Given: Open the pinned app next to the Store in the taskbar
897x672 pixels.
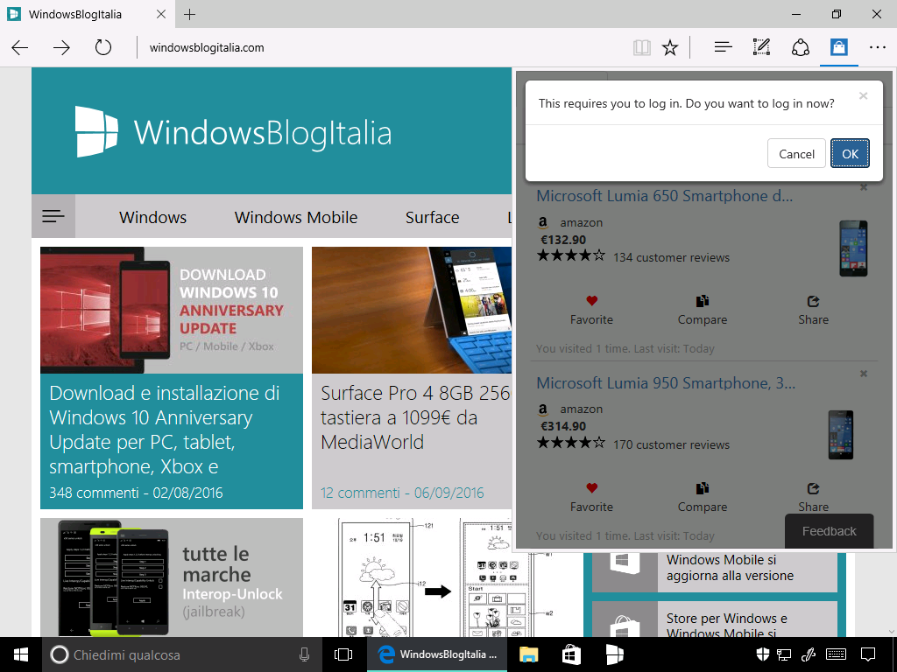Looking at the screenshot, I should (x=614, y=654).
